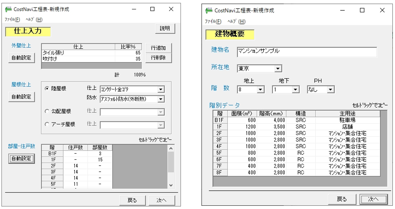Click 自動設定 button for 外壁仕上
Image resolution: width=395 pixels, height=209 pixels.
[x=21, y=57]
